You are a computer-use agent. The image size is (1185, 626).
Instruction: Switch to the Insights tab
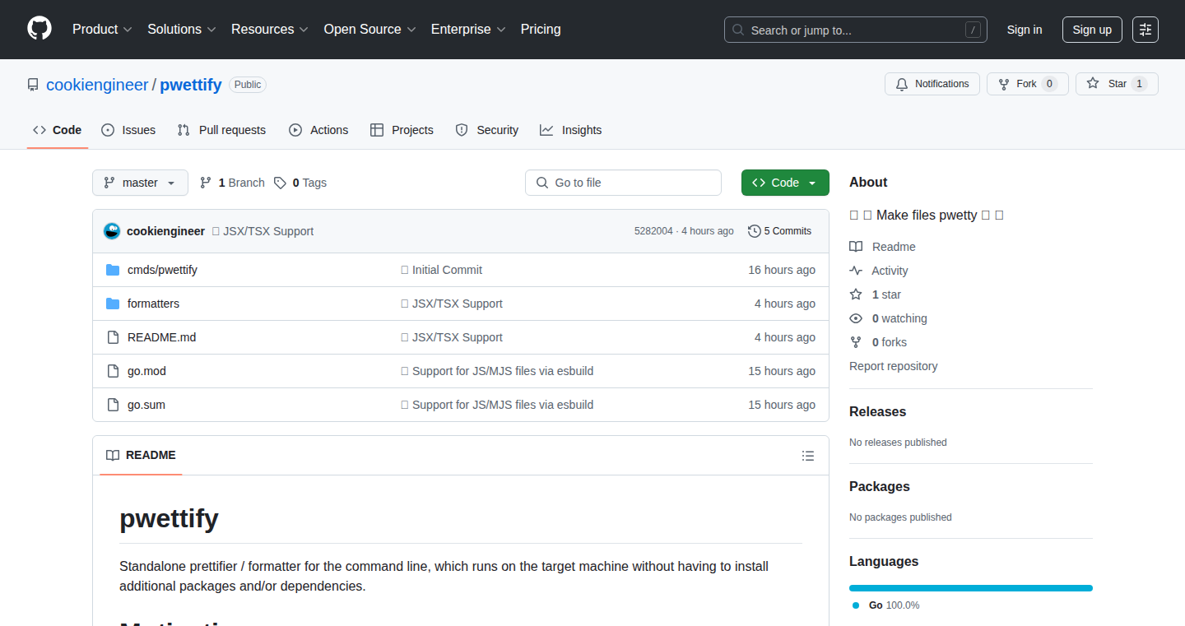point(571,130)
